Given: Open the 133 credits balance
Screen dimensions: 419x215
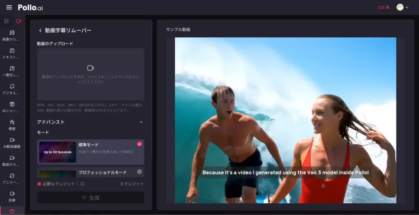Looking at the screenshot, I should pos(384,7).
